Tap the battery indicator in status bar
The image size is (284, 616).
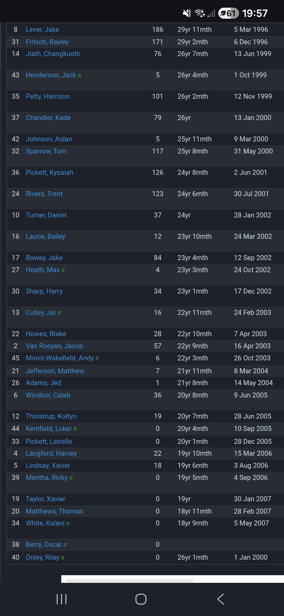tap(228, 13)
